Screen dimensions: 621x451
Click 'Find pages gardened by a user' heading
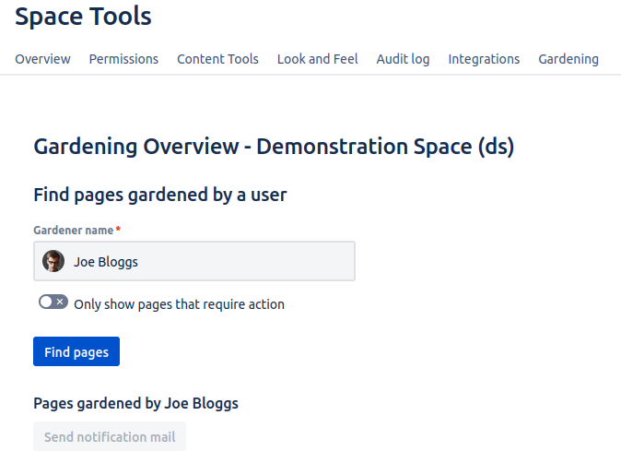(160, 195)
